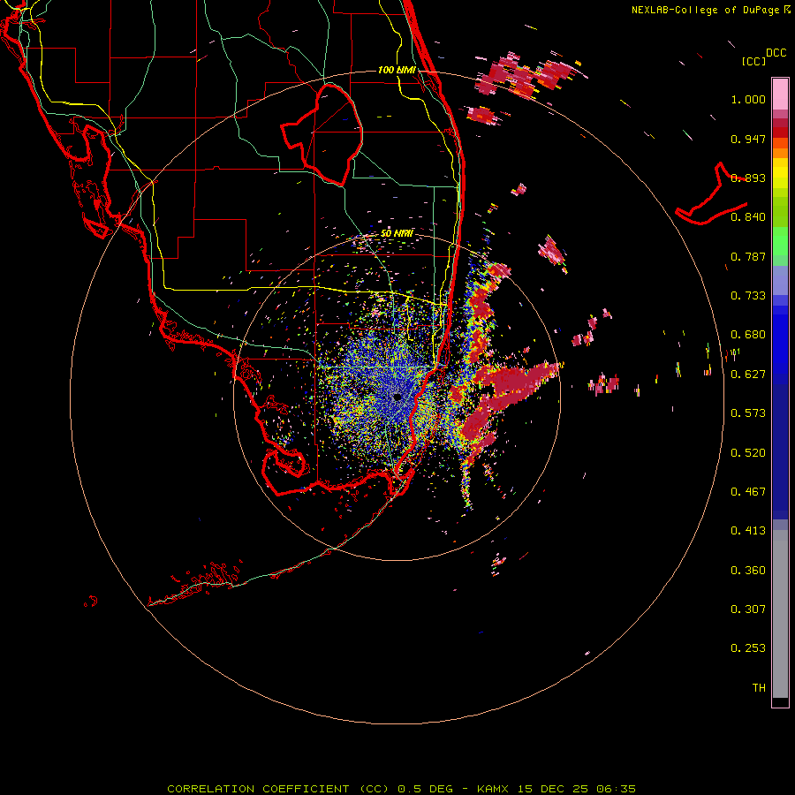Click the gray bottom section of color bar

coord(780,614)
